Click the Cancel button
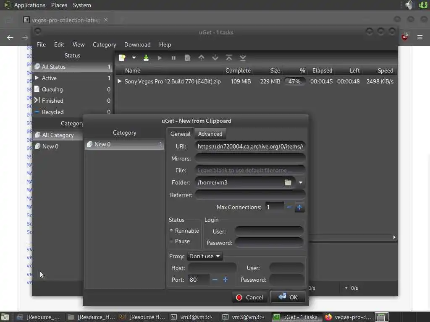430x322 pixels. [x=250, y=297]
